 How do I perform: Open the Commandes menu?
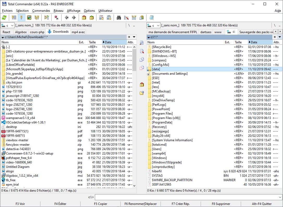click(41, 11)
